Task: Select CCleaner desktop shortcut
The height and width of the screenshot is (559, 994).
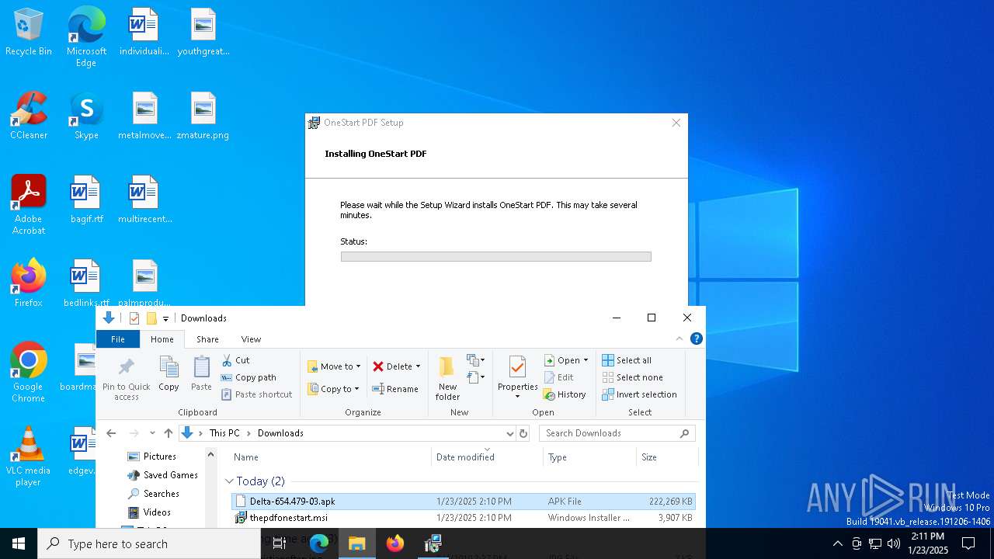Action: click(x=29, y=116)
